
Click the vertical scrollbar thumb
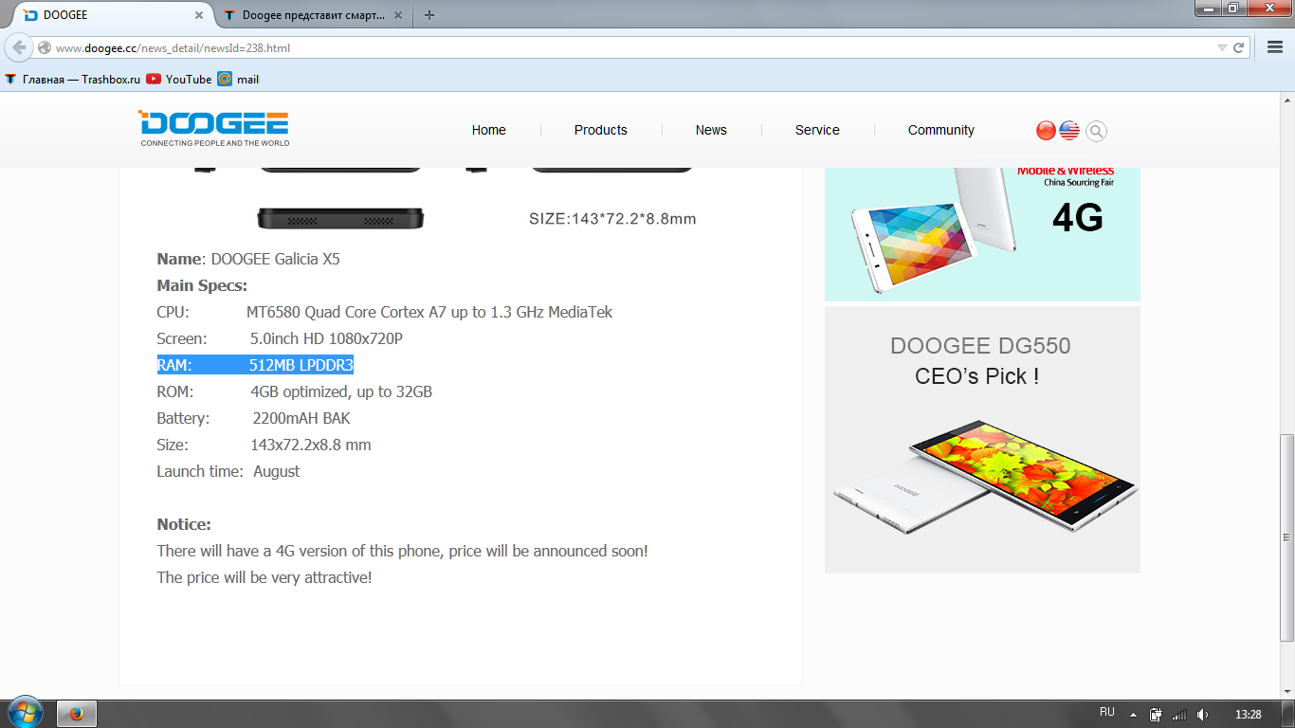[x=1286, y=536]
